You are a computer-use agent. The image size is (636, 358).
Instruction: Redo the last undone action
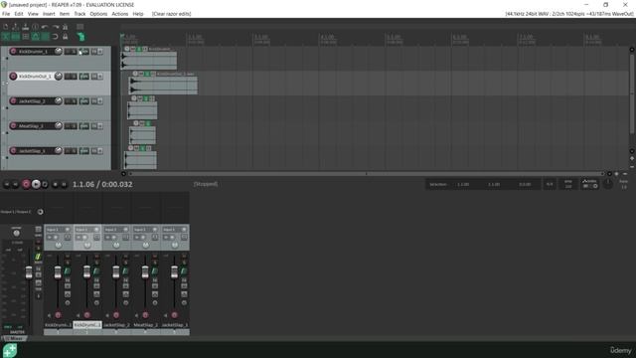pyautogui.click(x=56, y=27)
